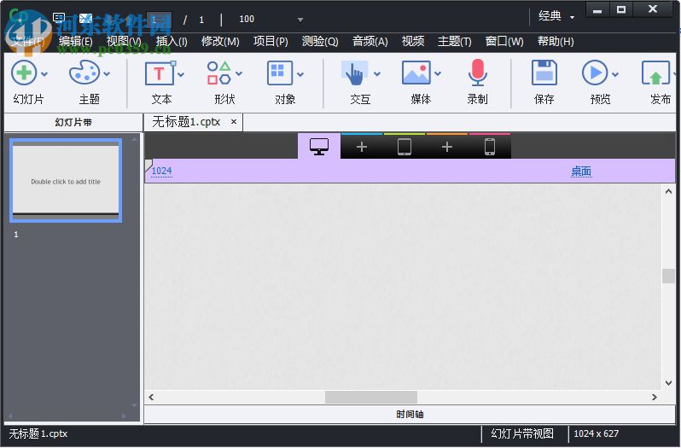Viewport: 681px width, 448px height.
Task: Close the 无标题1.cptx tab
Action: click(234, 122)
